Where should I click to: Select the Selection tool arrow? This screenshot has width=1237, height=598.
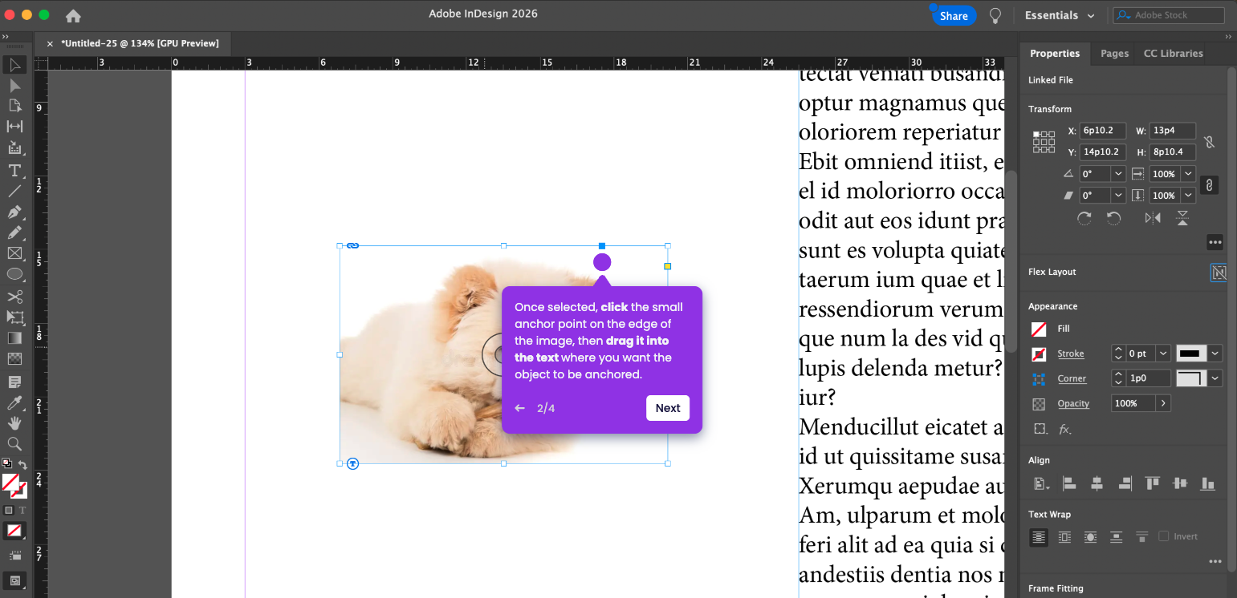pyautogui.click(x=14, y=65)
